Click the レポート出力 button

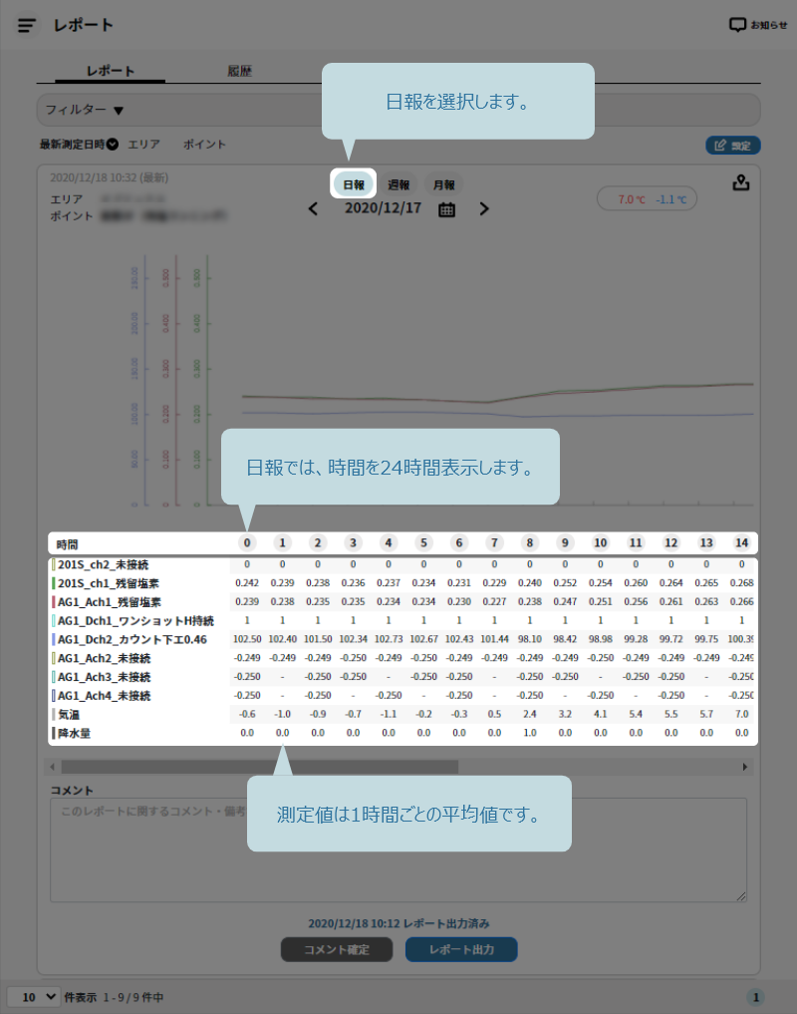point(461,949)
